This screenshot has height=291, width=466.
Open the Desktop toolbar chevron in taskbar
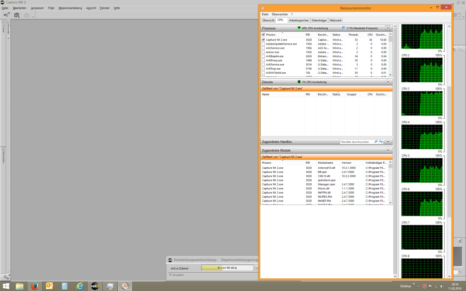click(x=413, y=284)
